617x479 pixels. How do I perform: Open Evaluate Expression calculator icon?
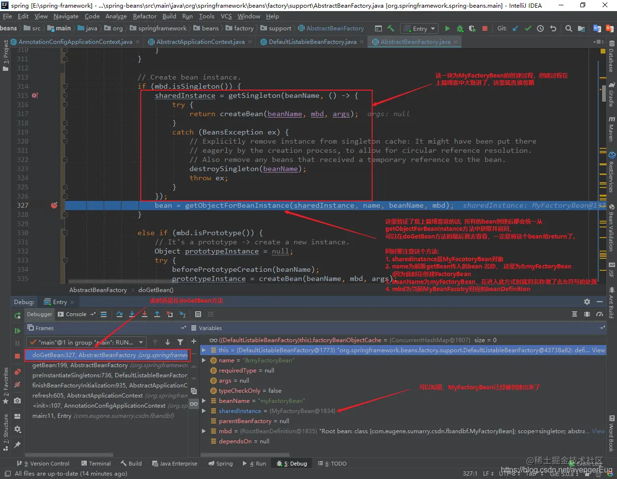coord(198,314)
